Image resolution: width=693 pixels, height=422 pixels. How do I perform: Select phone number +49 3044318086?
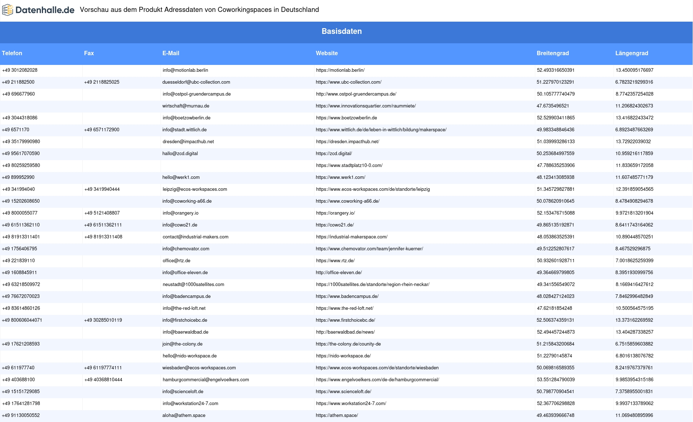[20, 118]
